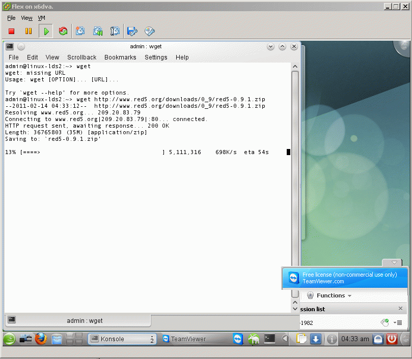This screenshot has height=359, width=412.
Task: Open the Klipper clipboard tray icon
Action: (301, 339)
